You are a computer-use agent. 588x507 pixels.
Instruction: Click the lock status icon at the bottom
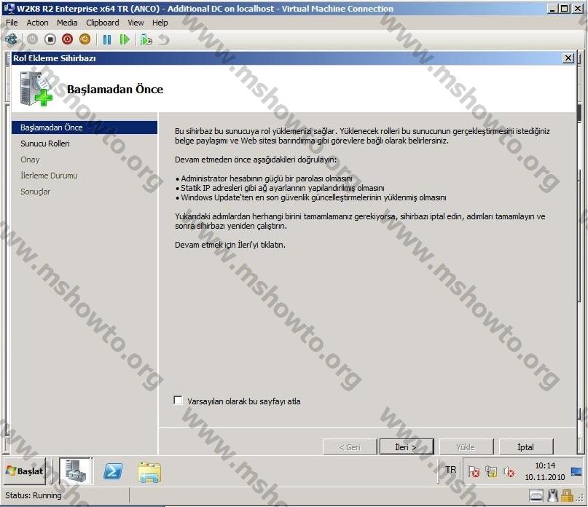coord(567,496)
